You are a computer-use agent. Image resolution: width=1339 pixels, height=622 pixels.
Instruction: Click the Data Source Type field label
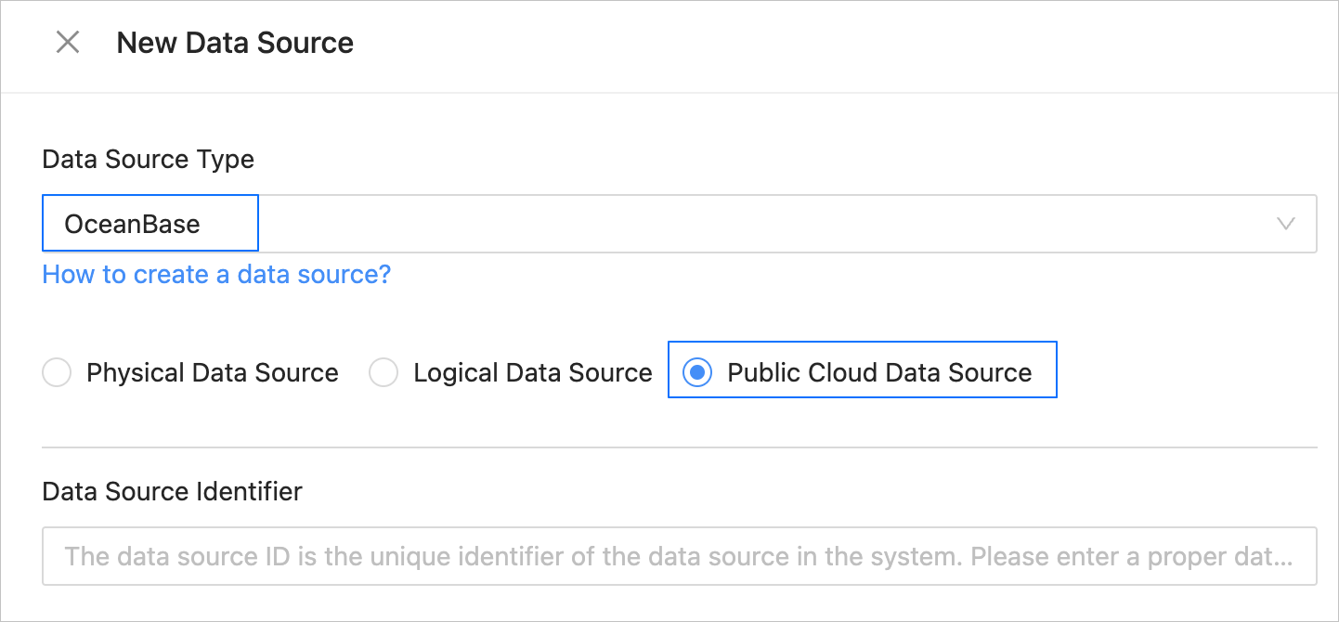(x=148, y=159)
